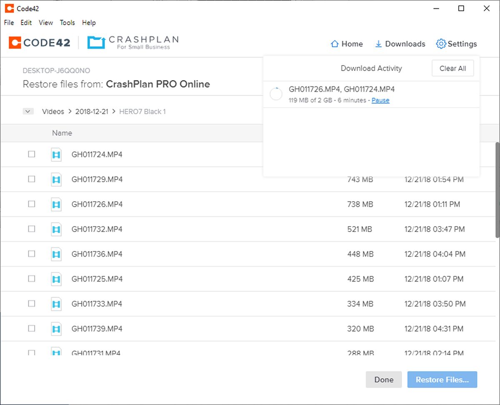Click the video icon beside GH011739.MP4

coord(56,328)
